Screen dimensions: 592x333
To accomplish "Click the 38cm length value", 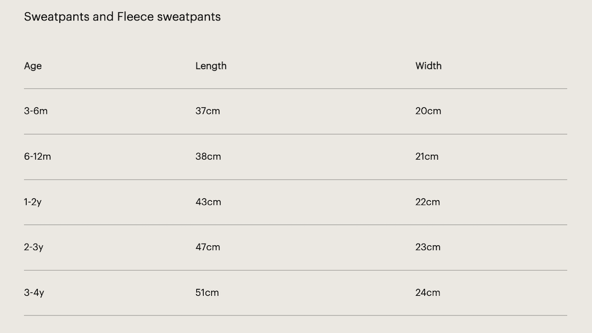I will coord(208,157).
